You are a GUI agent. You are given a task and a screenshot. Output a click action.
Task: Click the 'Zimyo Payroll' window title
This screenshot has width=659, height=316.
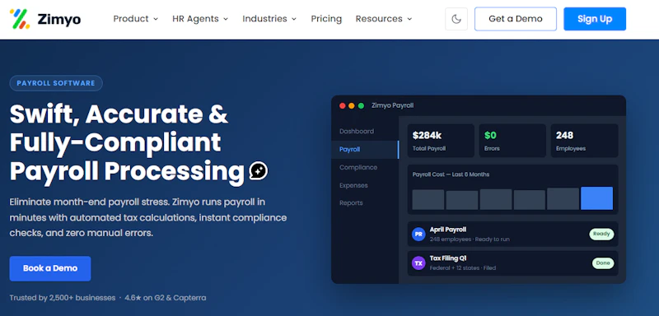coord(393,106)
